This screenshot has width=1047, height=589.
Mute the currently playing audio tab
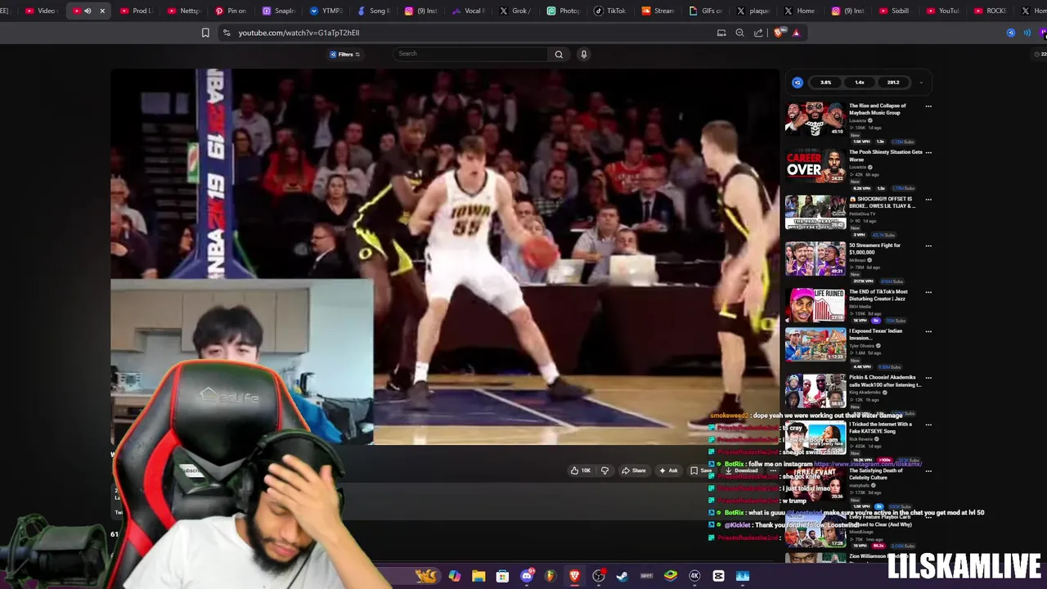pos(88,11)
